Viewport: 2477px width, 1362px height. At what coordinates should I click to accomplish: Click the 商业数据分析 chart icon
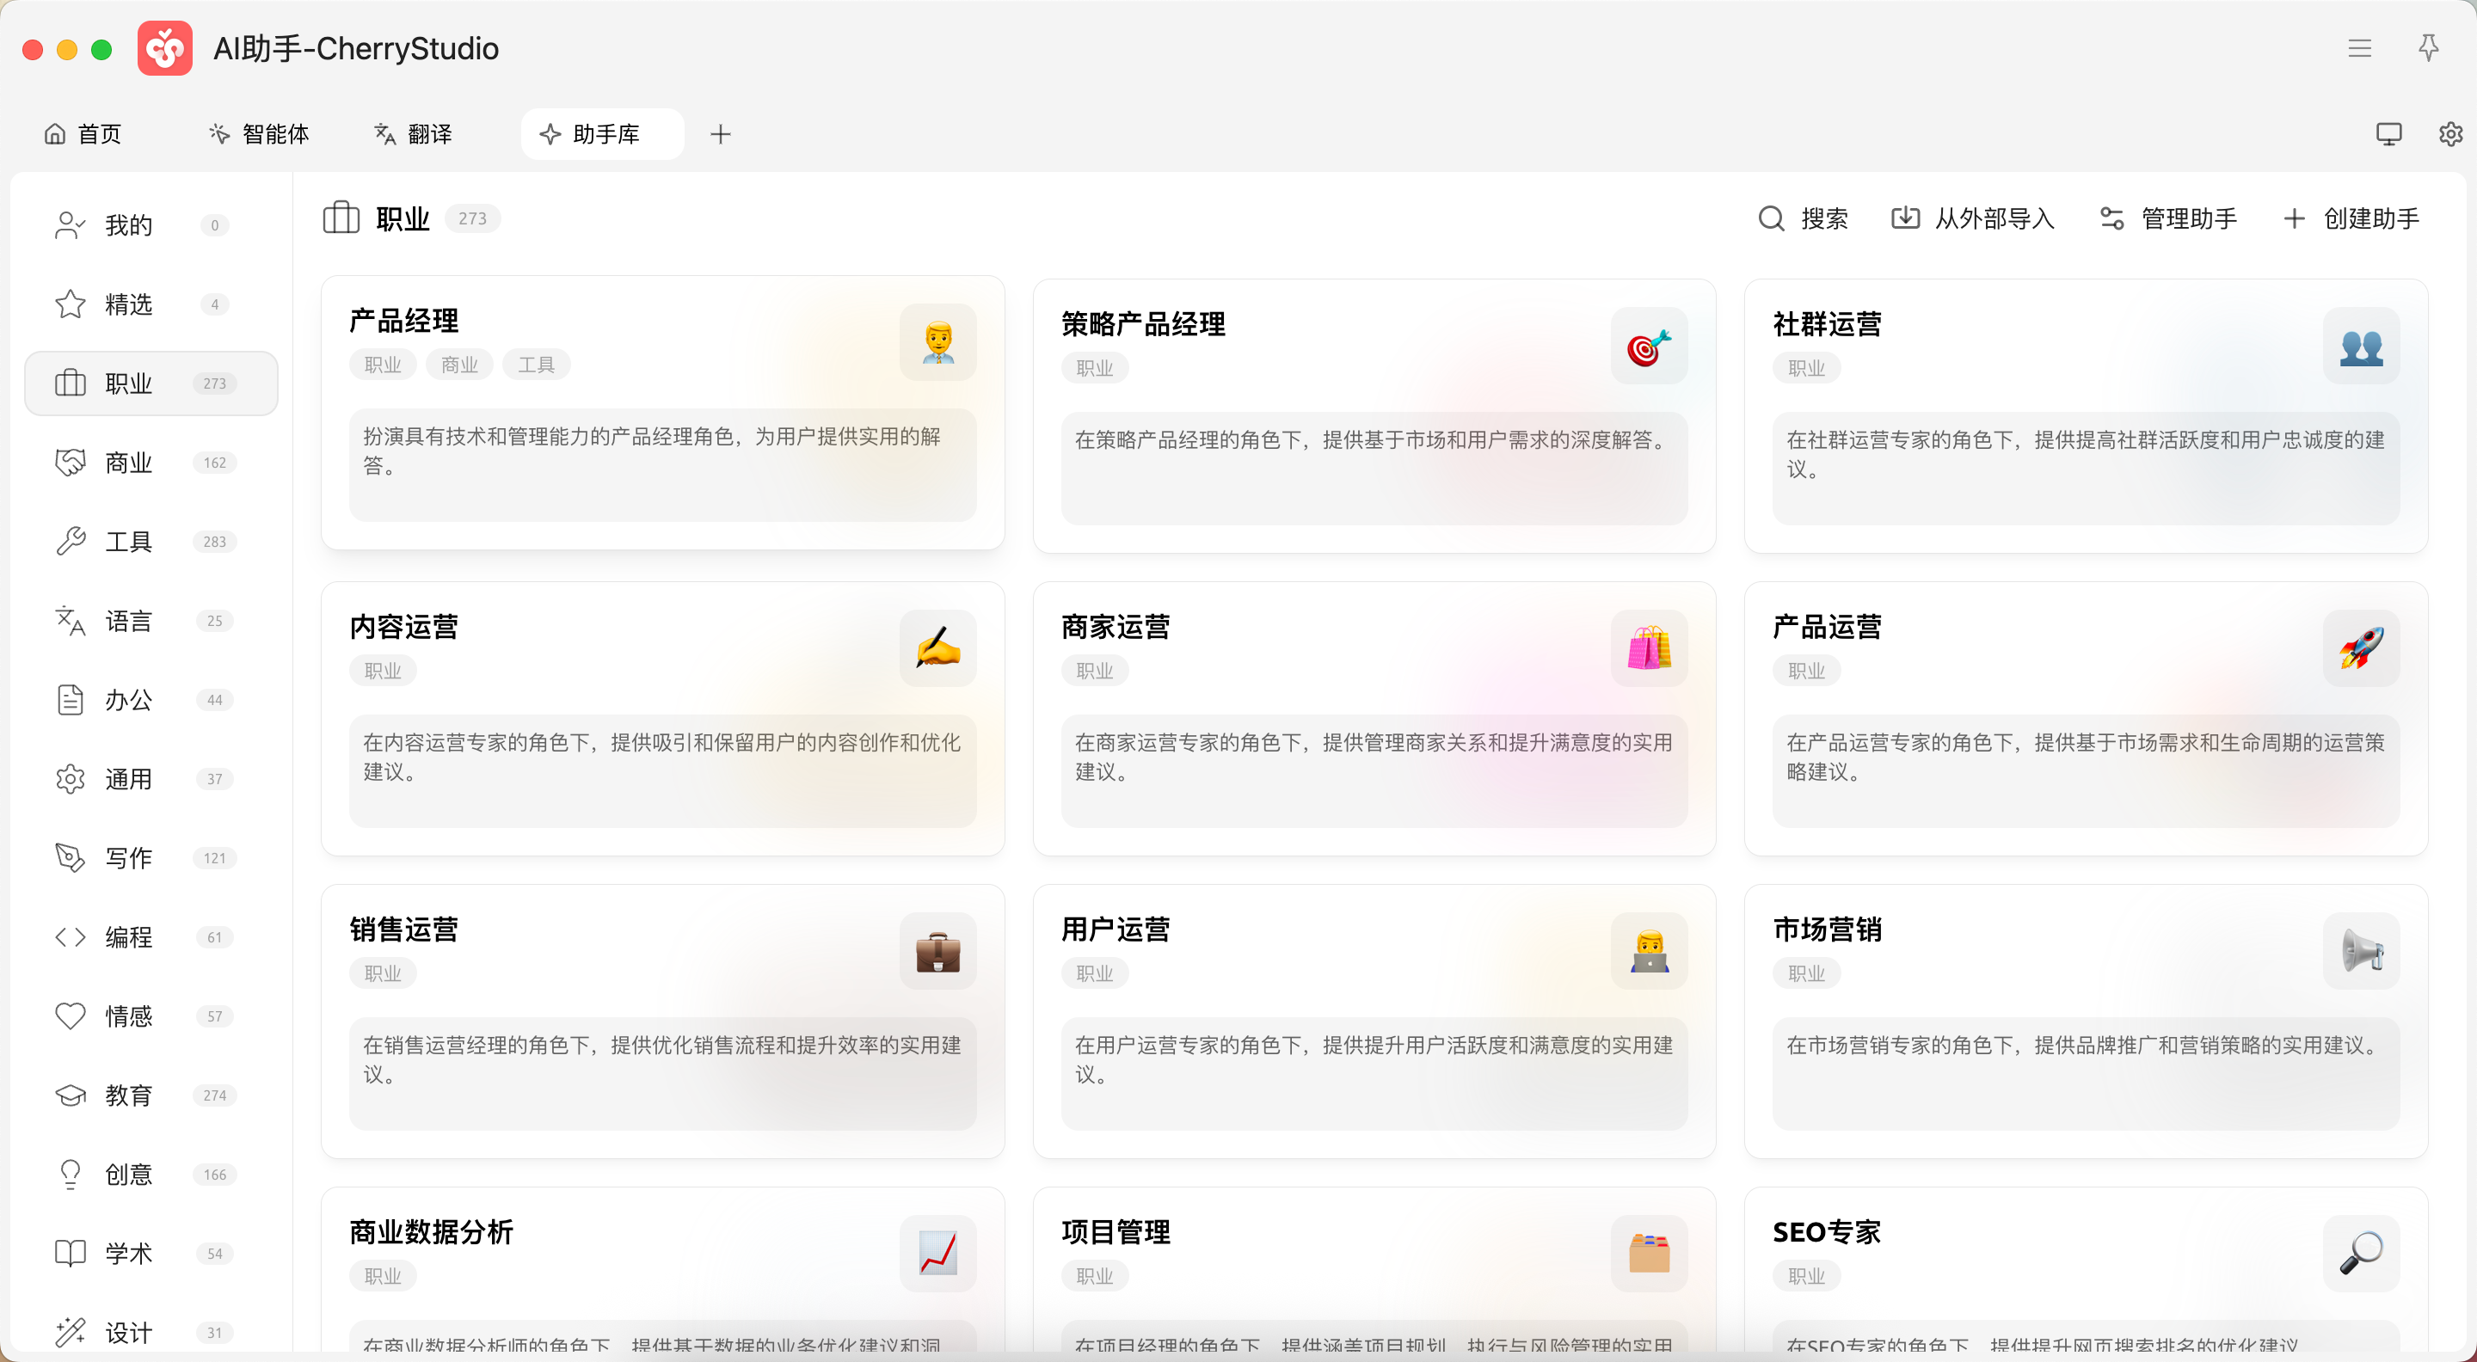937,1254
